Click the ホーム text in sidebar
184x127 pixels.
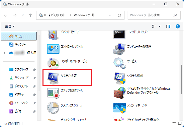18,36
